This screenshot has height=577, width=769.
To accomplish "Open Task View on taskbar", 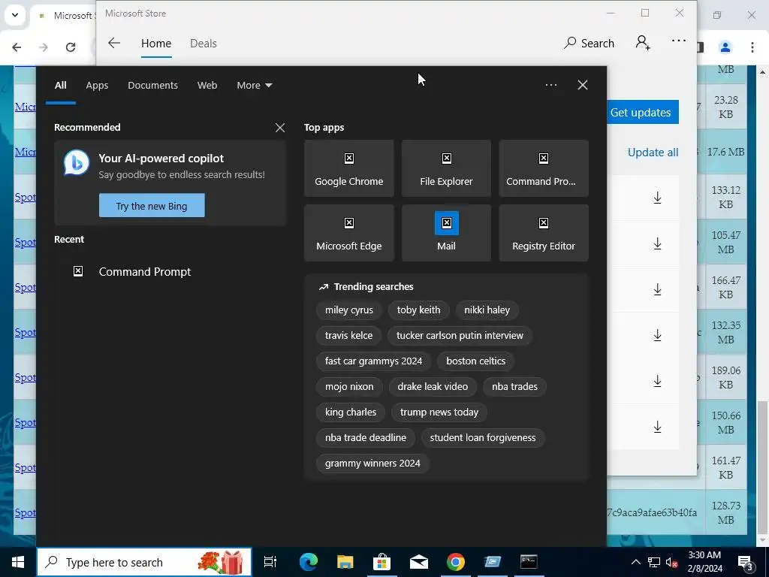I will click(270, 562).
